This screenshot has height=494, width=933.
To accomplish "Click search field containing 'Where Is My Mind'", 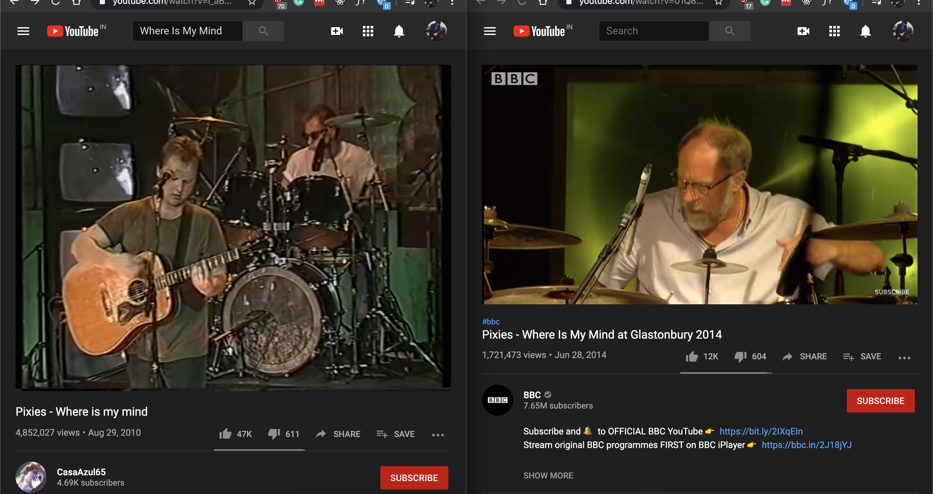I will 188,31.
